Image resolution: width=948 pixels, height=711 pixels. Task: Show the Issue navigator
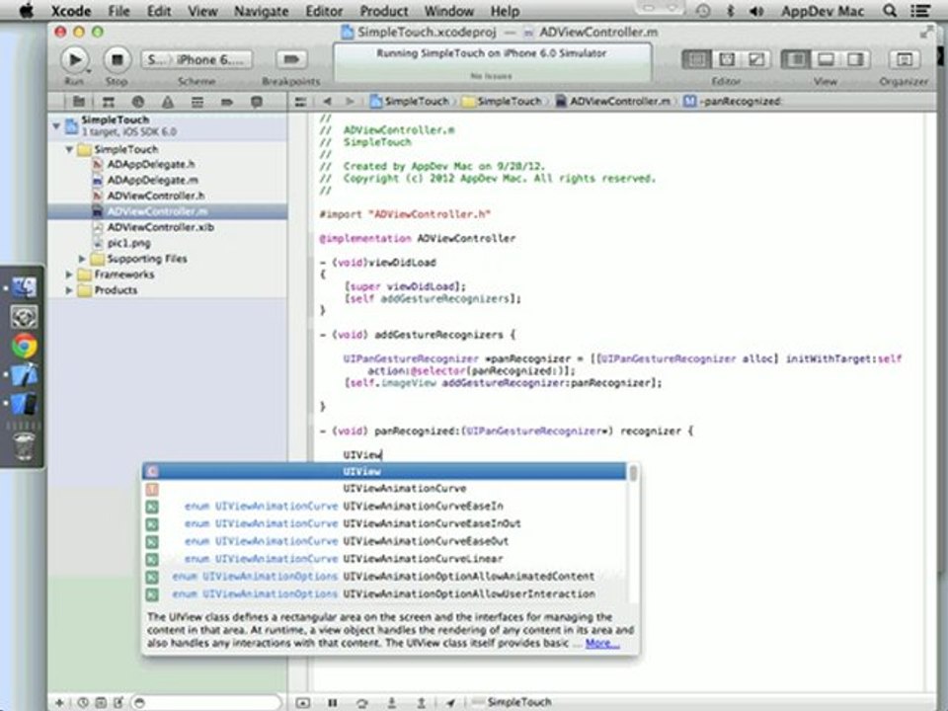pyautogui.click(x=168, y=102)
